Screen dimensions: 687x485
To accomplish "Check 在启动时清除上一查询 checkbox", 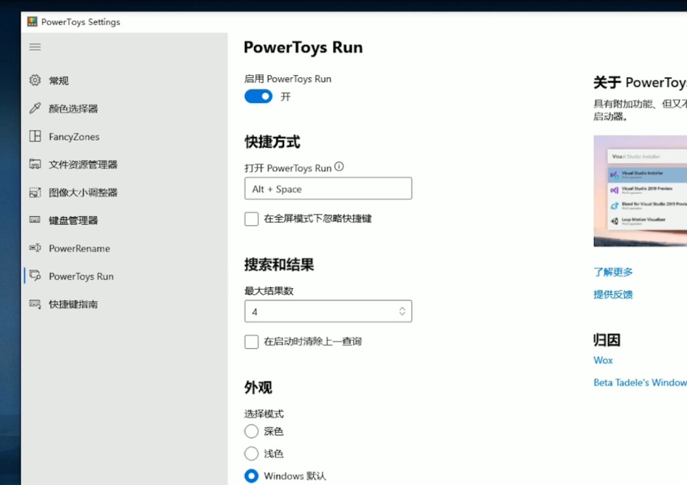I will (x=251, y=342).
